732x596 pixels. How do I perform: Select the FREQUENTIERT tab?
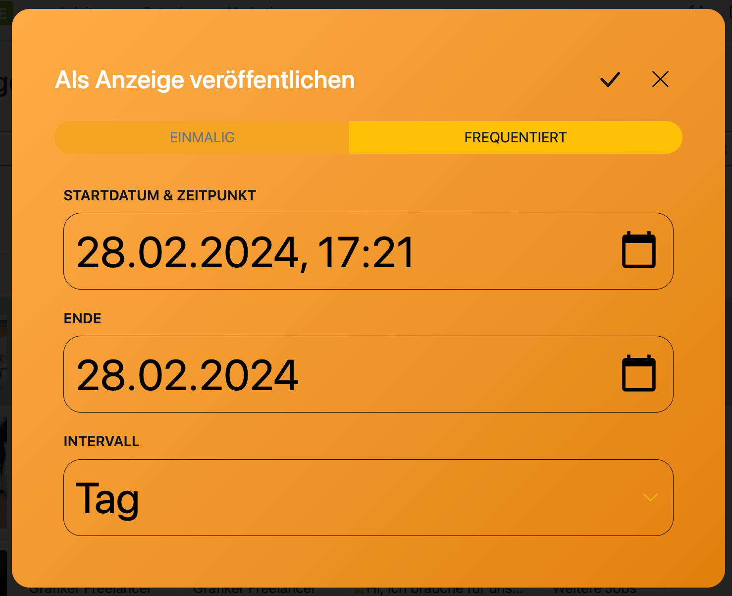516,137
